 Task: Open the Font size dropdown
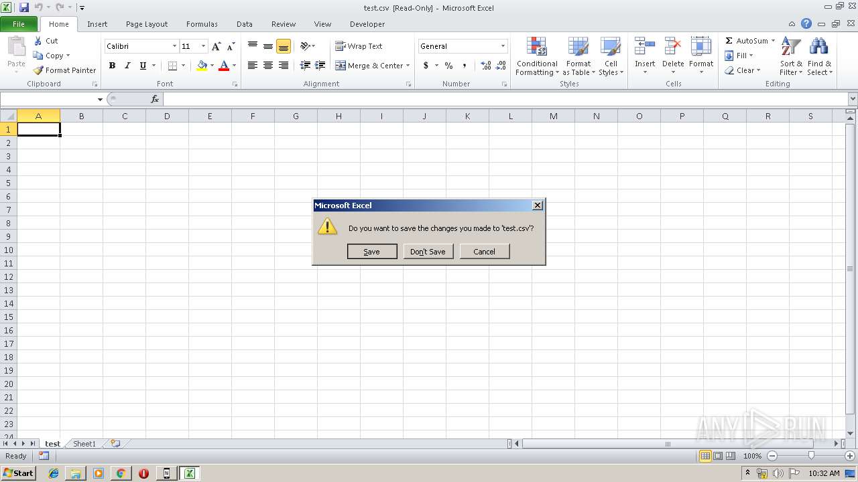(x=203, y=46)
